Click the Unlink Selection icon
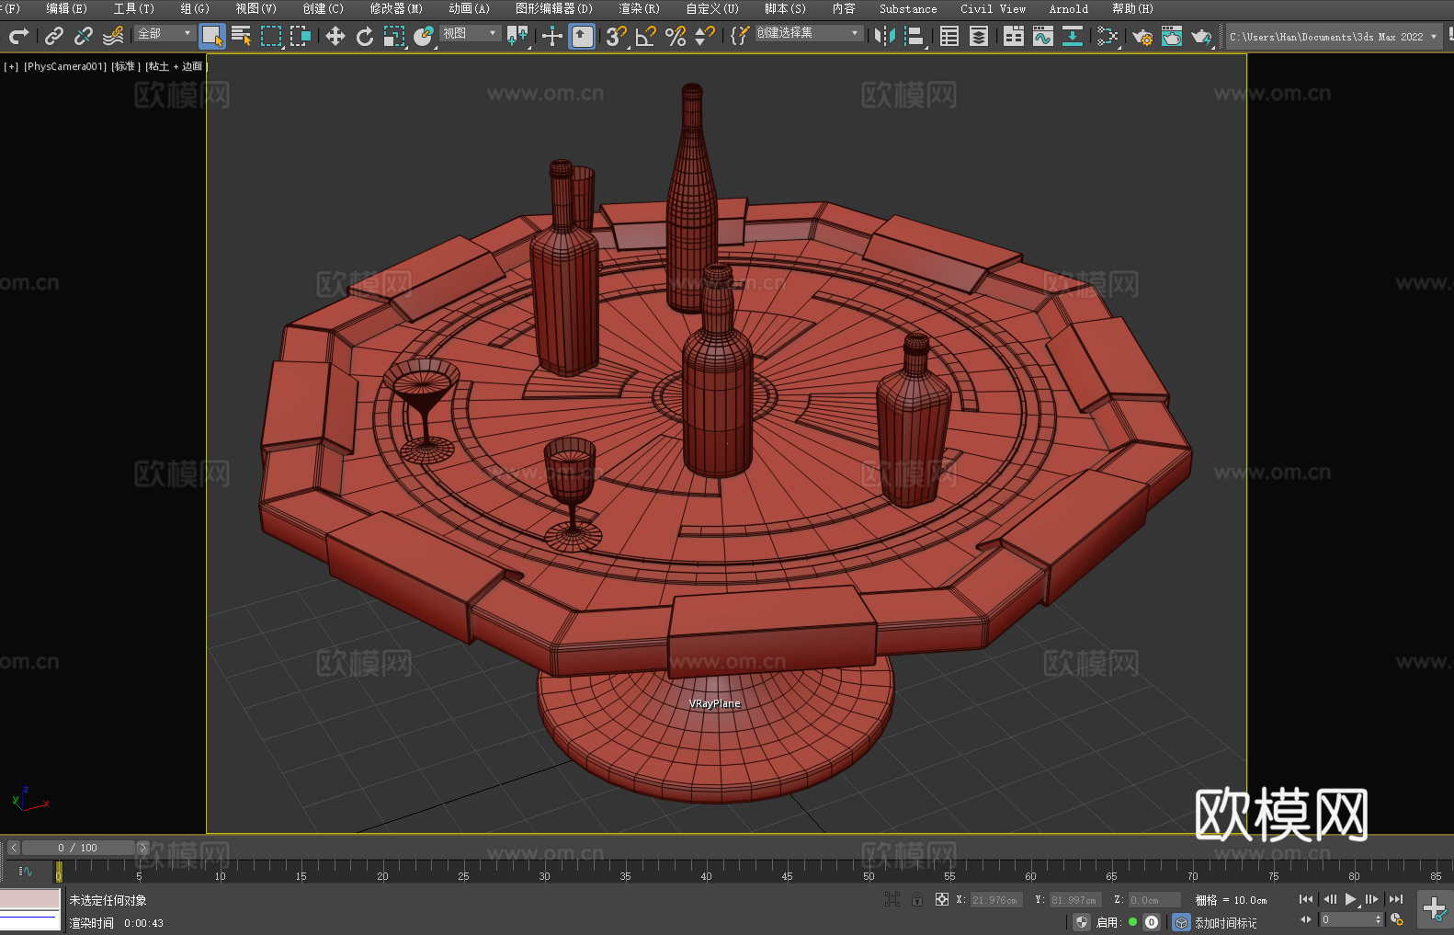This screenshot has height=935, width=1454. (x=84, y=36)
